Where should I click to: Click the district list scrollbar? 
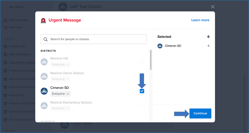pyautogui.click(x=151, y=60)
